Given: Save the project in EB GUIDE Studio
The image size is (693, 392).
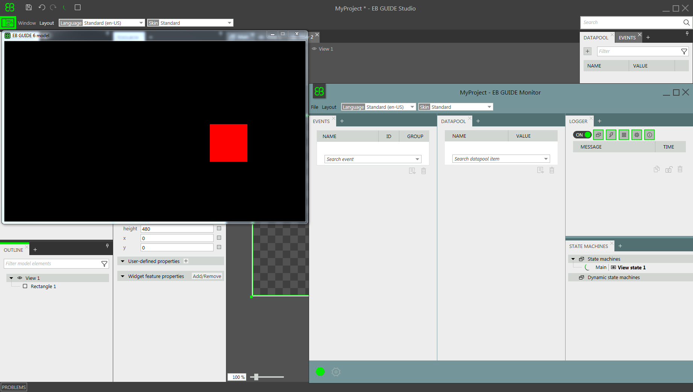Looking at the screenshot, I should (29, 7).
